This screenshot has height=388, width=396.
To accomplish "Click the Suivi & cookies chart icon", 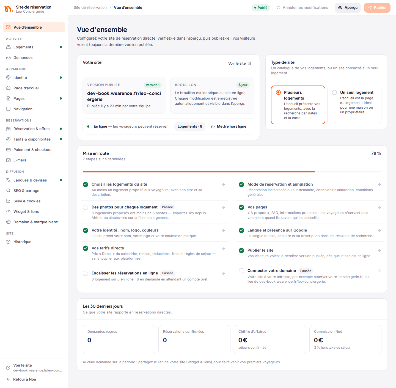I will tap(9, 201).
